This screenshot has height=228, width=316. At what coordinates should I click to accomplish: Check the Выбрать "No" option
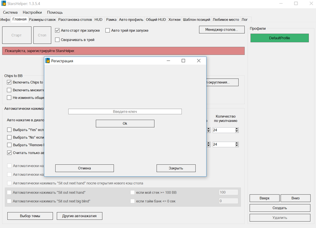9,137
